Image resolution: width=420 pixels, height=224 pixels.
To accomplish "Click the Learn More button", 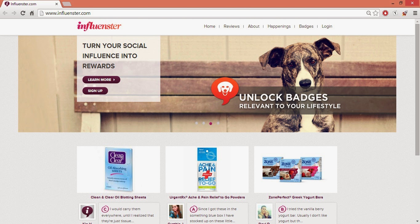I will click(x=101, y=80).
